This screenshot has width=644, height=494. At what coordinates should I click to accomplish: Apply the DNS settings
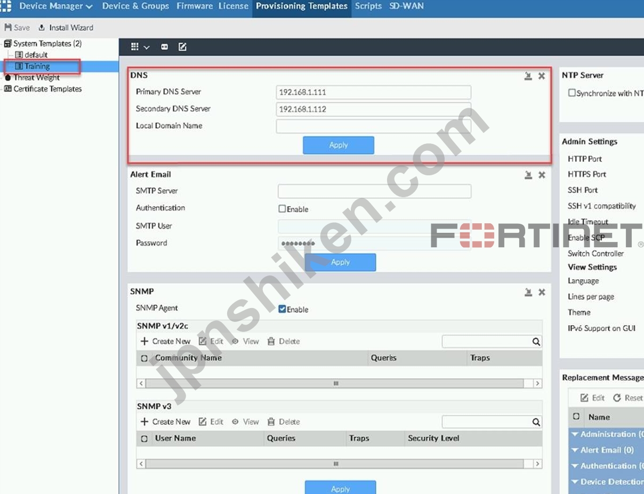coord(339,145)
